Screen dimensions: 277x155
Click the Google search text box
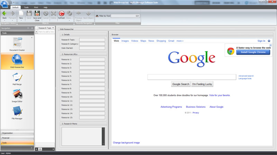pyautogui.click(x=192, y=77)
